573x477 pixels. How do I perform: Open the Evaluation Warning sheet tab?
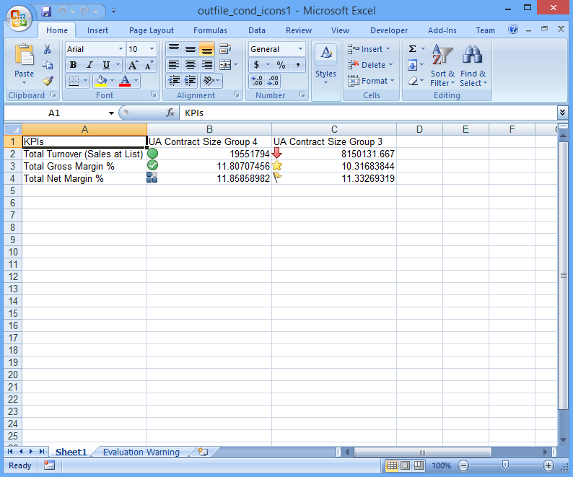(x=141, y=452)
